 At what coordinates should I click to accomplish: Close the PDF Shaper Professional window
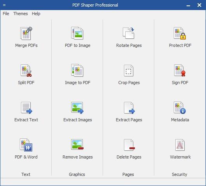pyautogui.click(x=199, y=5)
